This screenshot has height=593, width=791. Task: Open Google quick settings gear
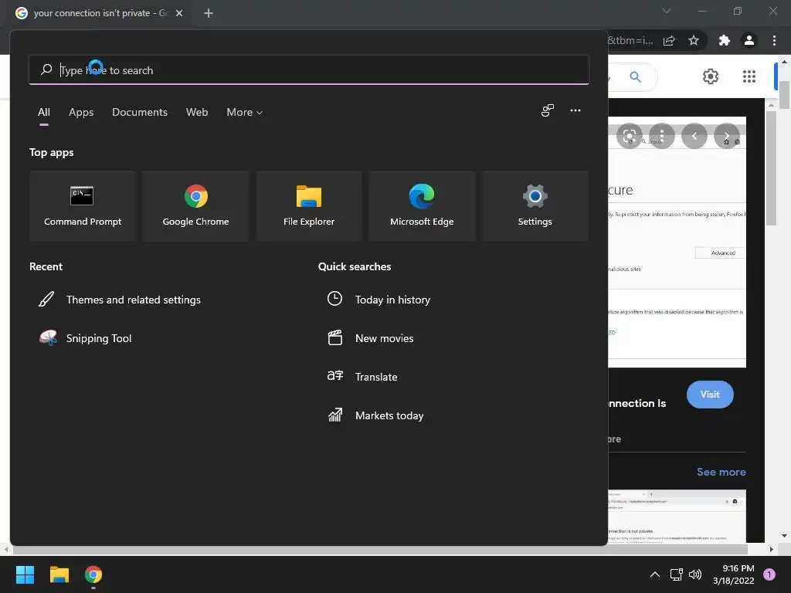[711, 76]
